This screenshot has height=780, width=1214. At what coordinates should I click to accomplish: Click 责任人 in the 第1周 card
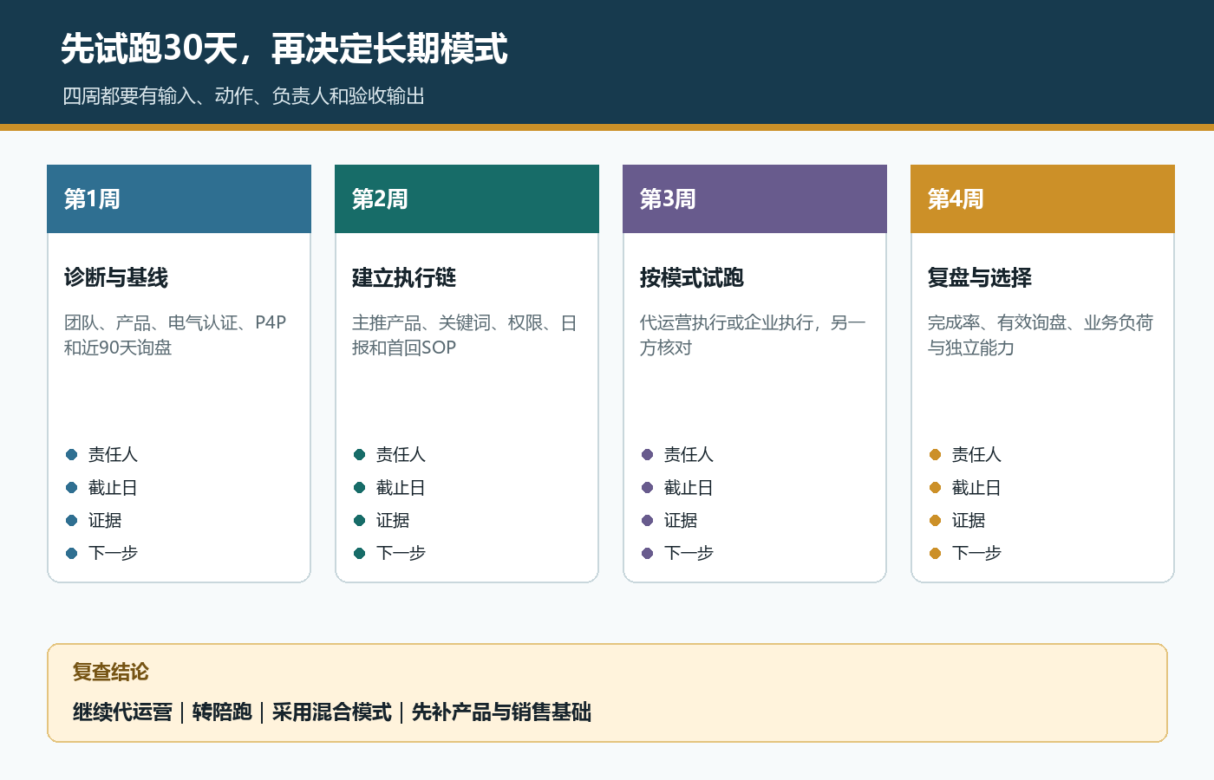113,455
